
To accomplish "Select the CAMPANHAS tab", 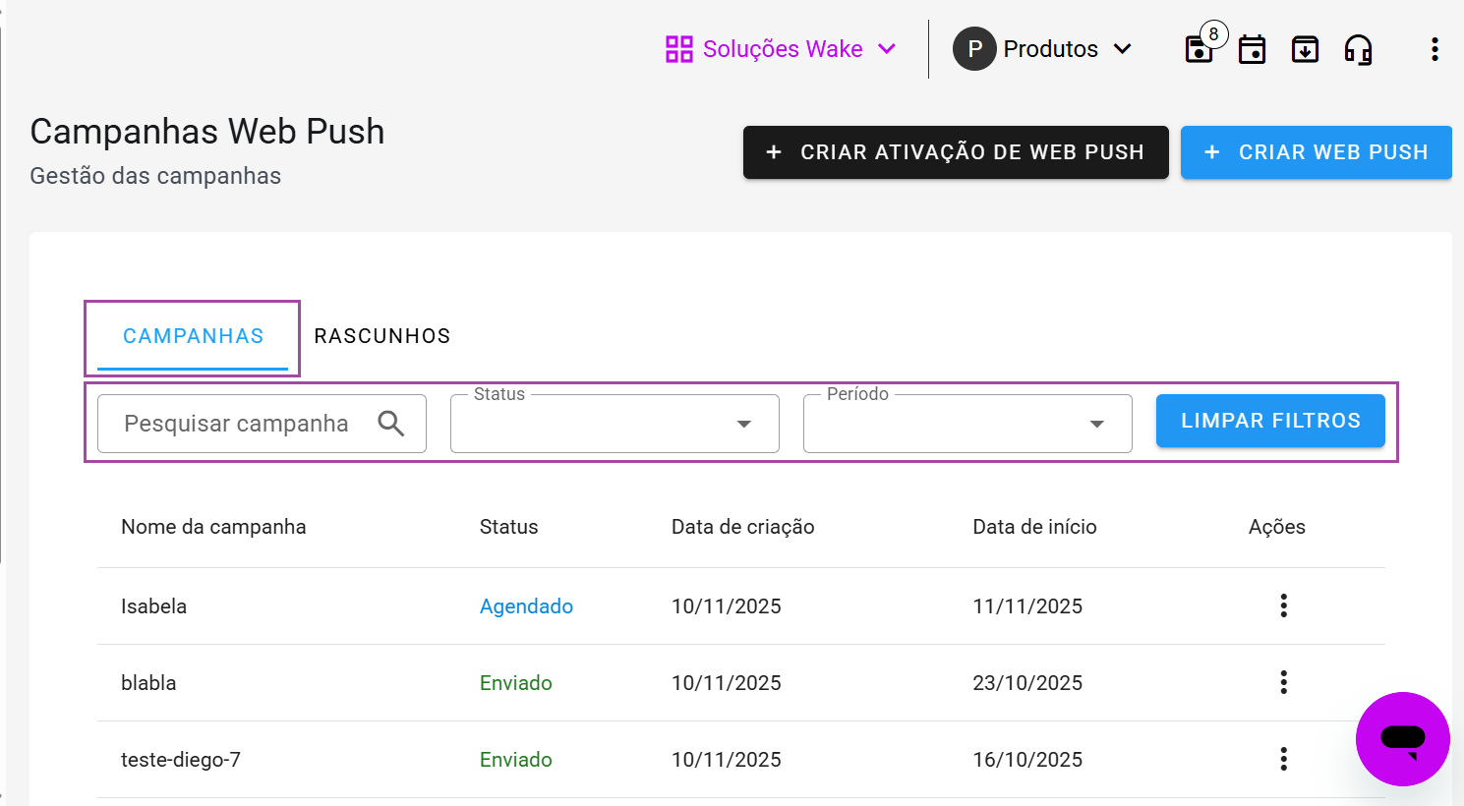I will (x=192, y=335).
